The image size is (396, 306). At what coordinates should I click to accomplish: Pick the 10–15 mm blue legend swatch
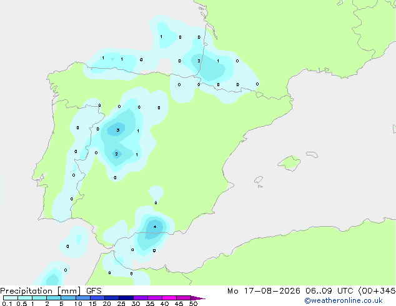82,298
